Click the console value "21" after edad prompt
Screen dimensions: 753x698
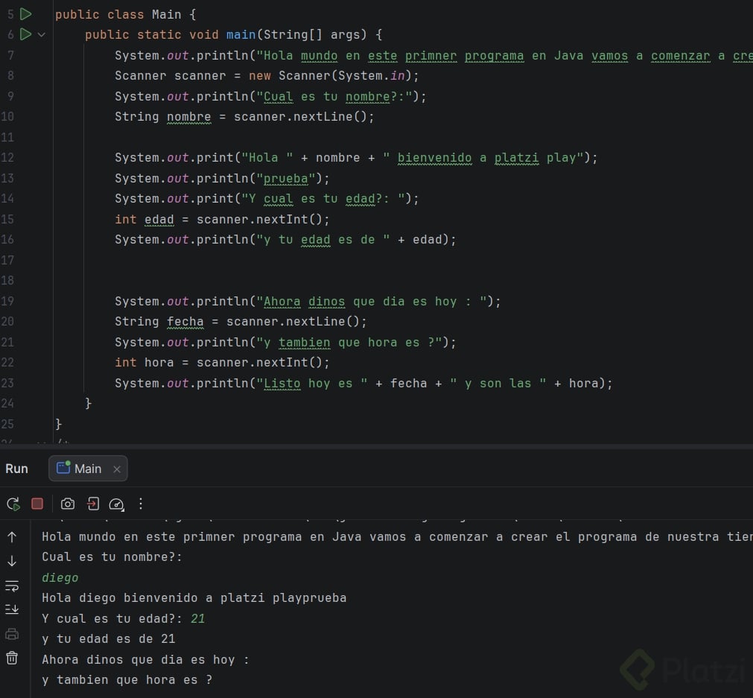click(198, 619)
